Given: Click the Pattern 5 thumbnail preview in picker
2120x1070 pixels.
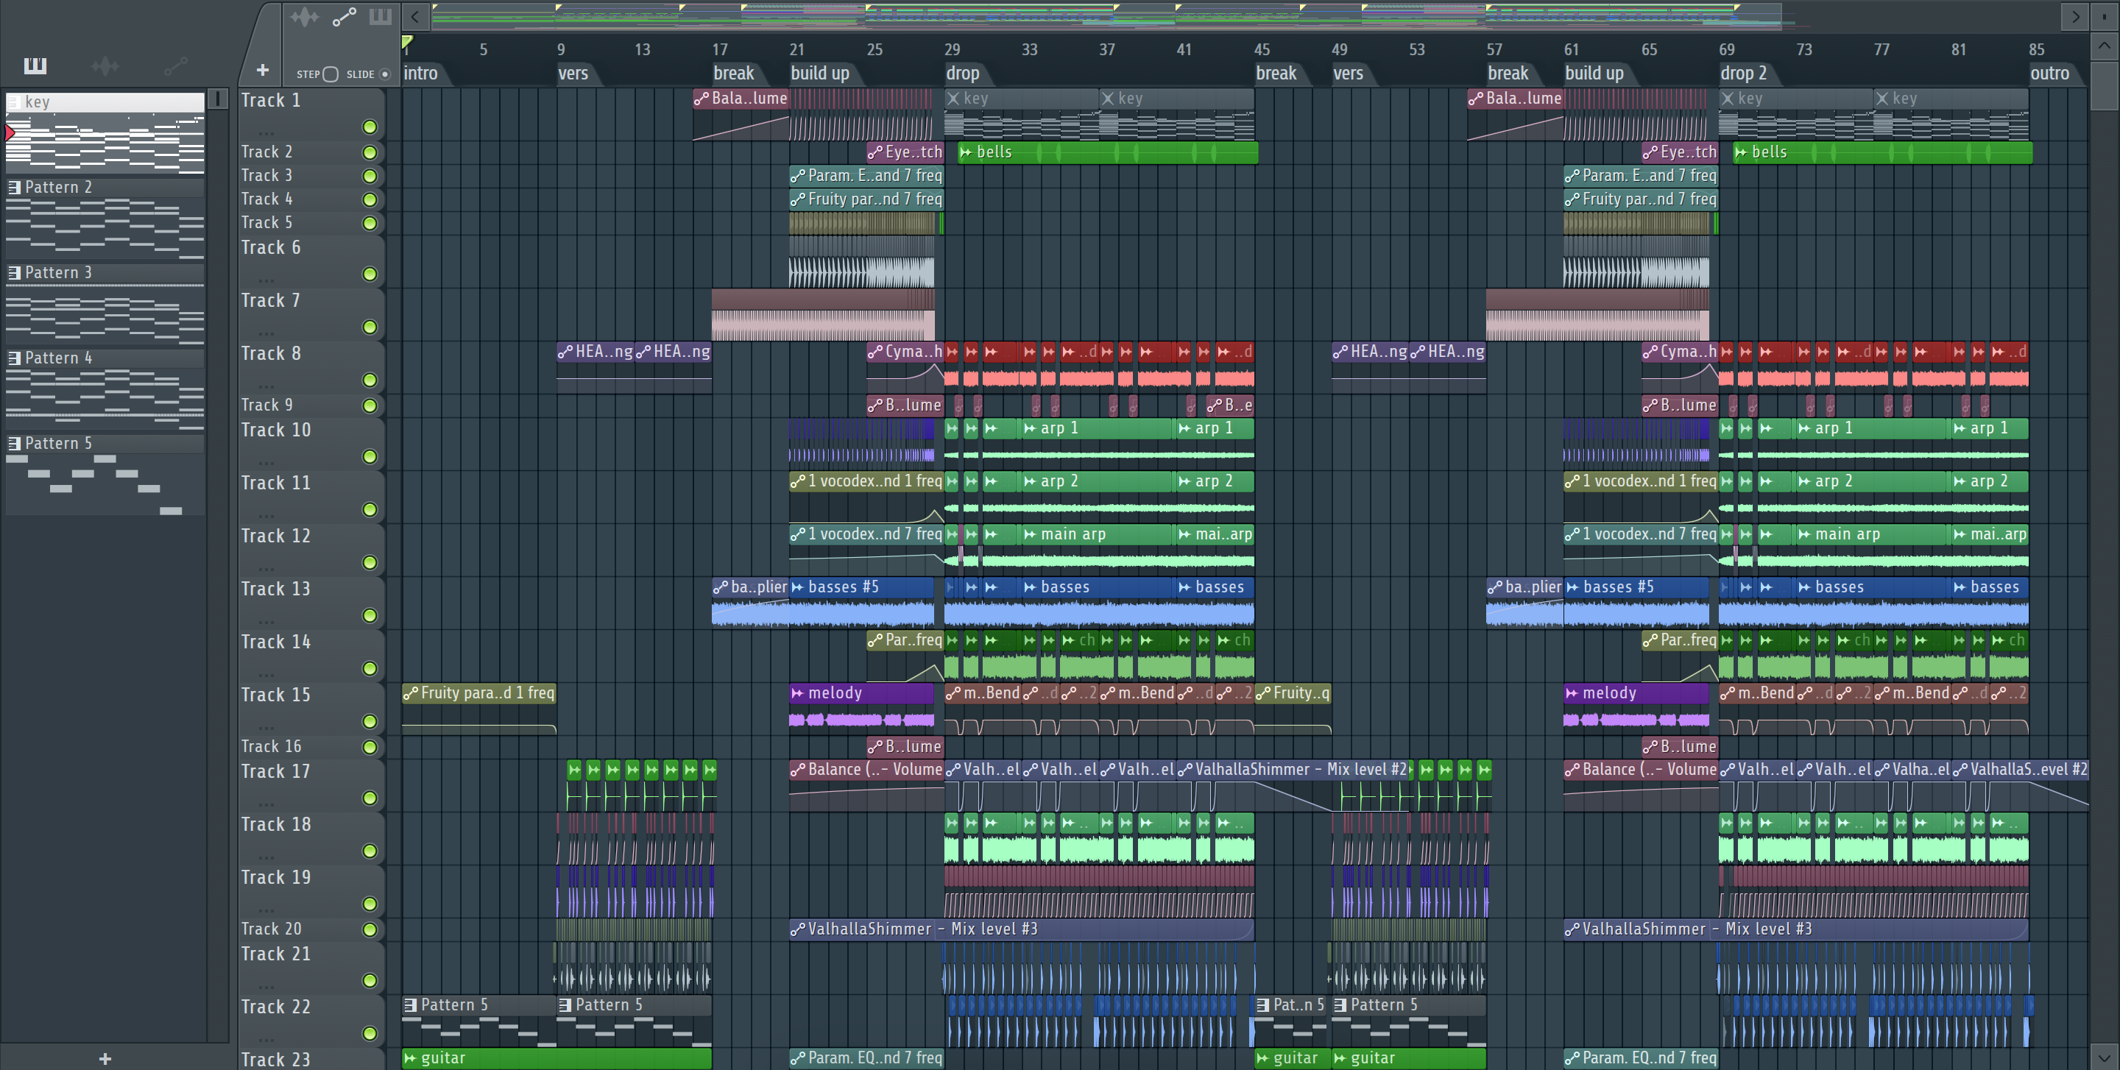Looking at the screenshot, I should [x=105, y=485].
